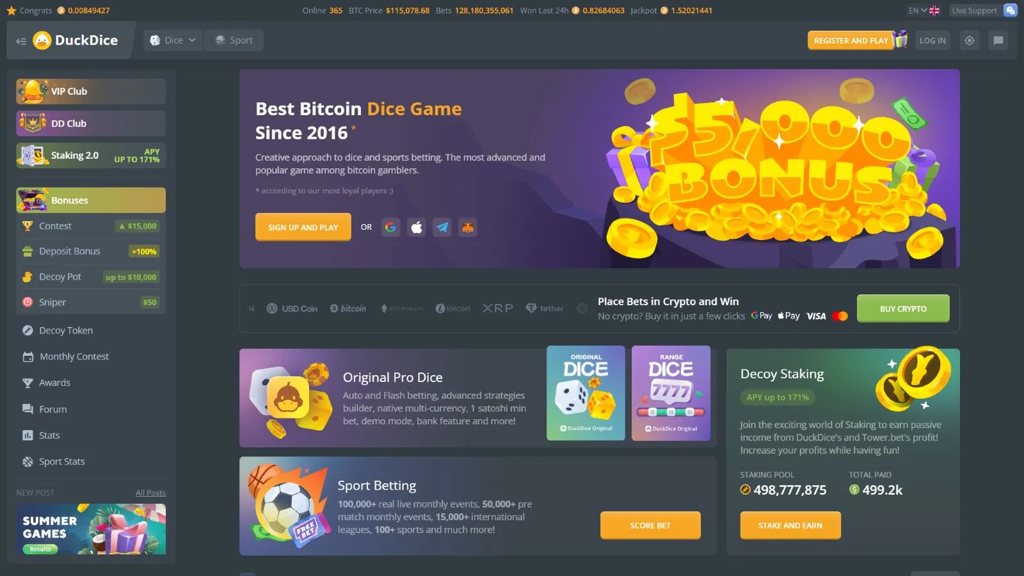1024x576 pixels.
Task: Open the Deposit Bonus menu item
Action: [91, 252]
